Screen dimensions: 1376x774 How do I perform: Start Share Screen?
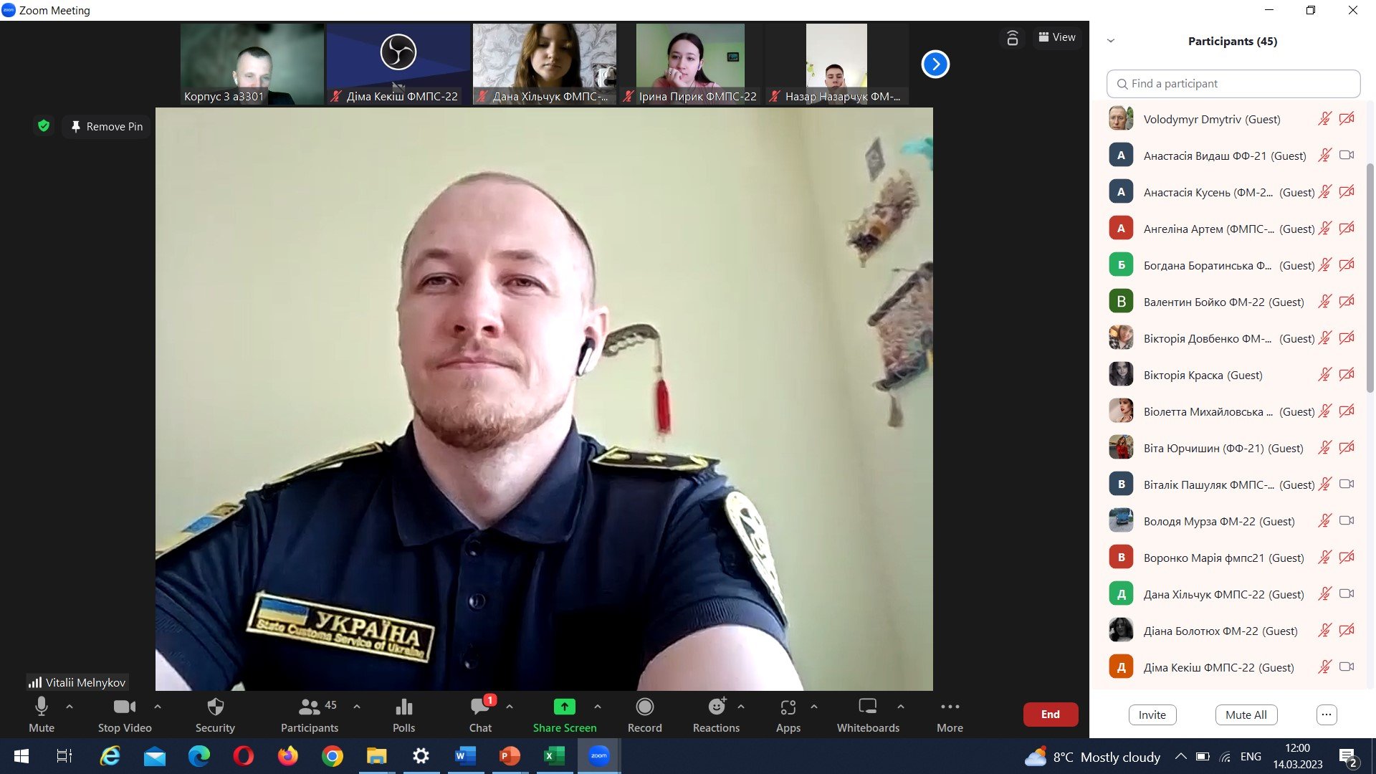(x=565, y=715)
